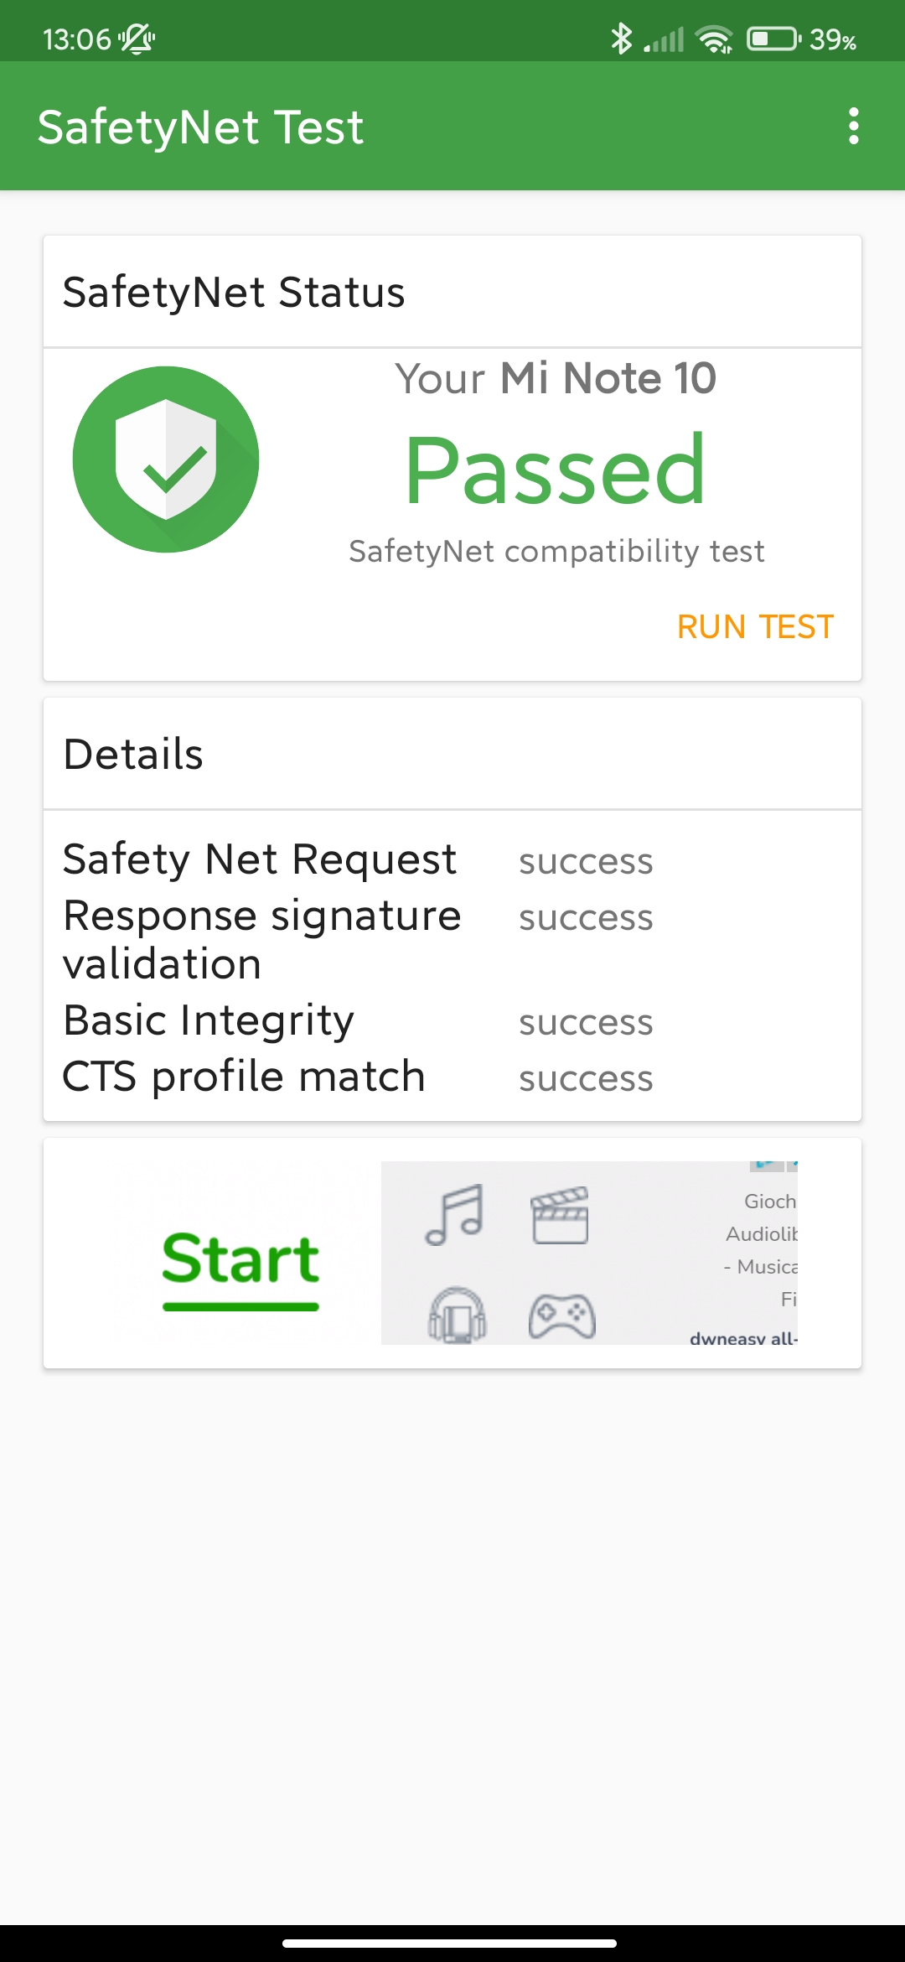Tap the Wi-Fi status bar icon
905x1962 pixels.
(x=714, y=39)
